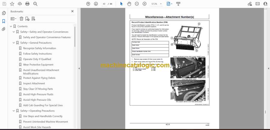
Task: Delete selected bookmark trash icon
Action: (21, 19)
